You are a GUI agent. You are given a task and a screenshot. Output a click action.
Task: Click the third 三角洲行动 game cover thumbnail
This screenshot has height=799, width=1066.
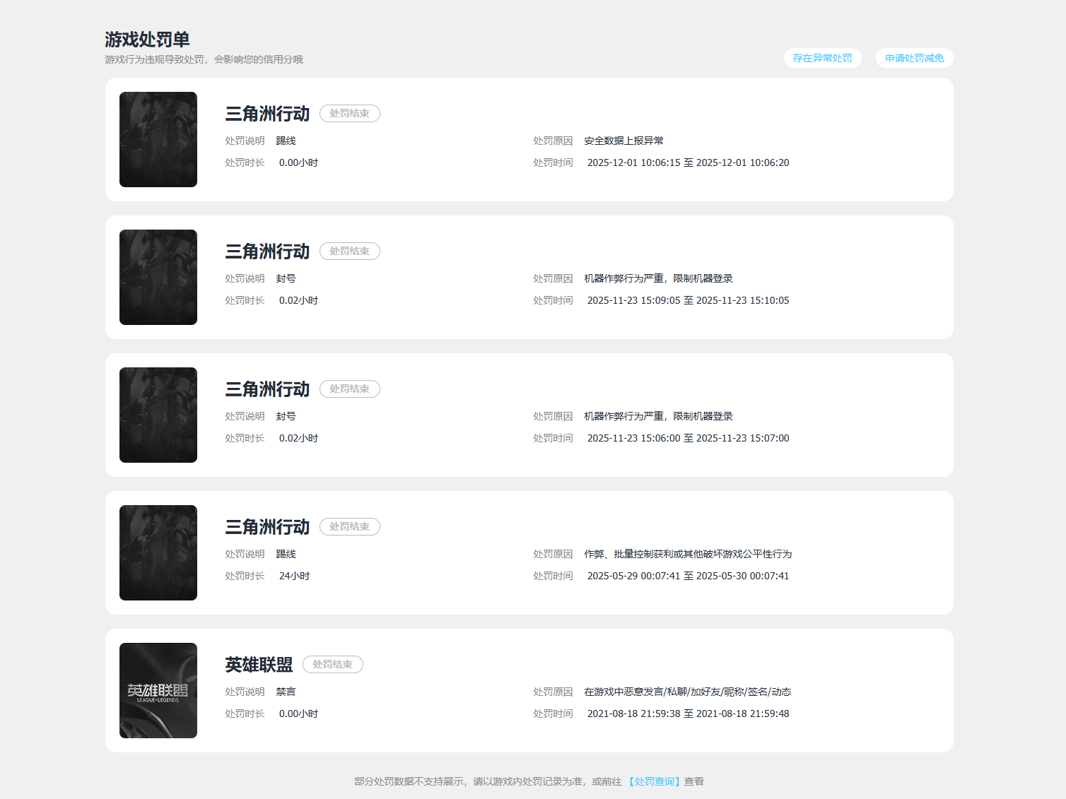(x=158, y=415)
